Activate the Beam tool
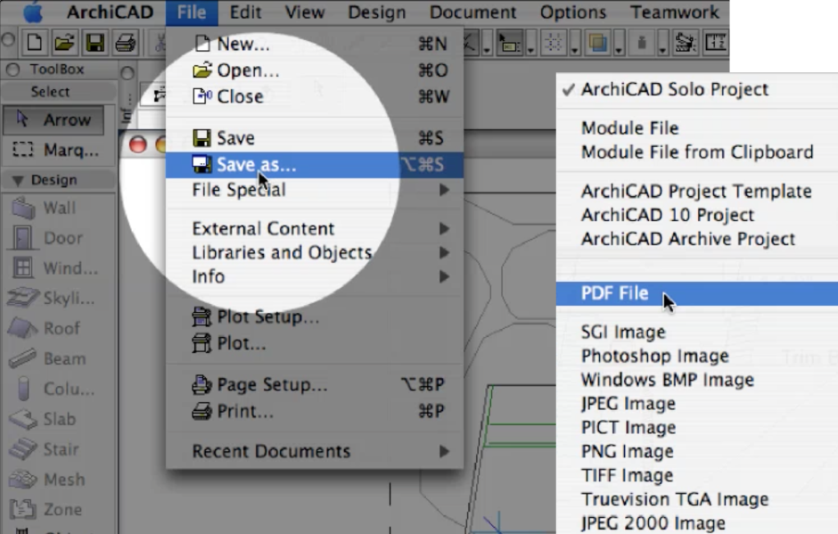The width and height of the screenshot is (838, 534). click(x=48, y=358)
